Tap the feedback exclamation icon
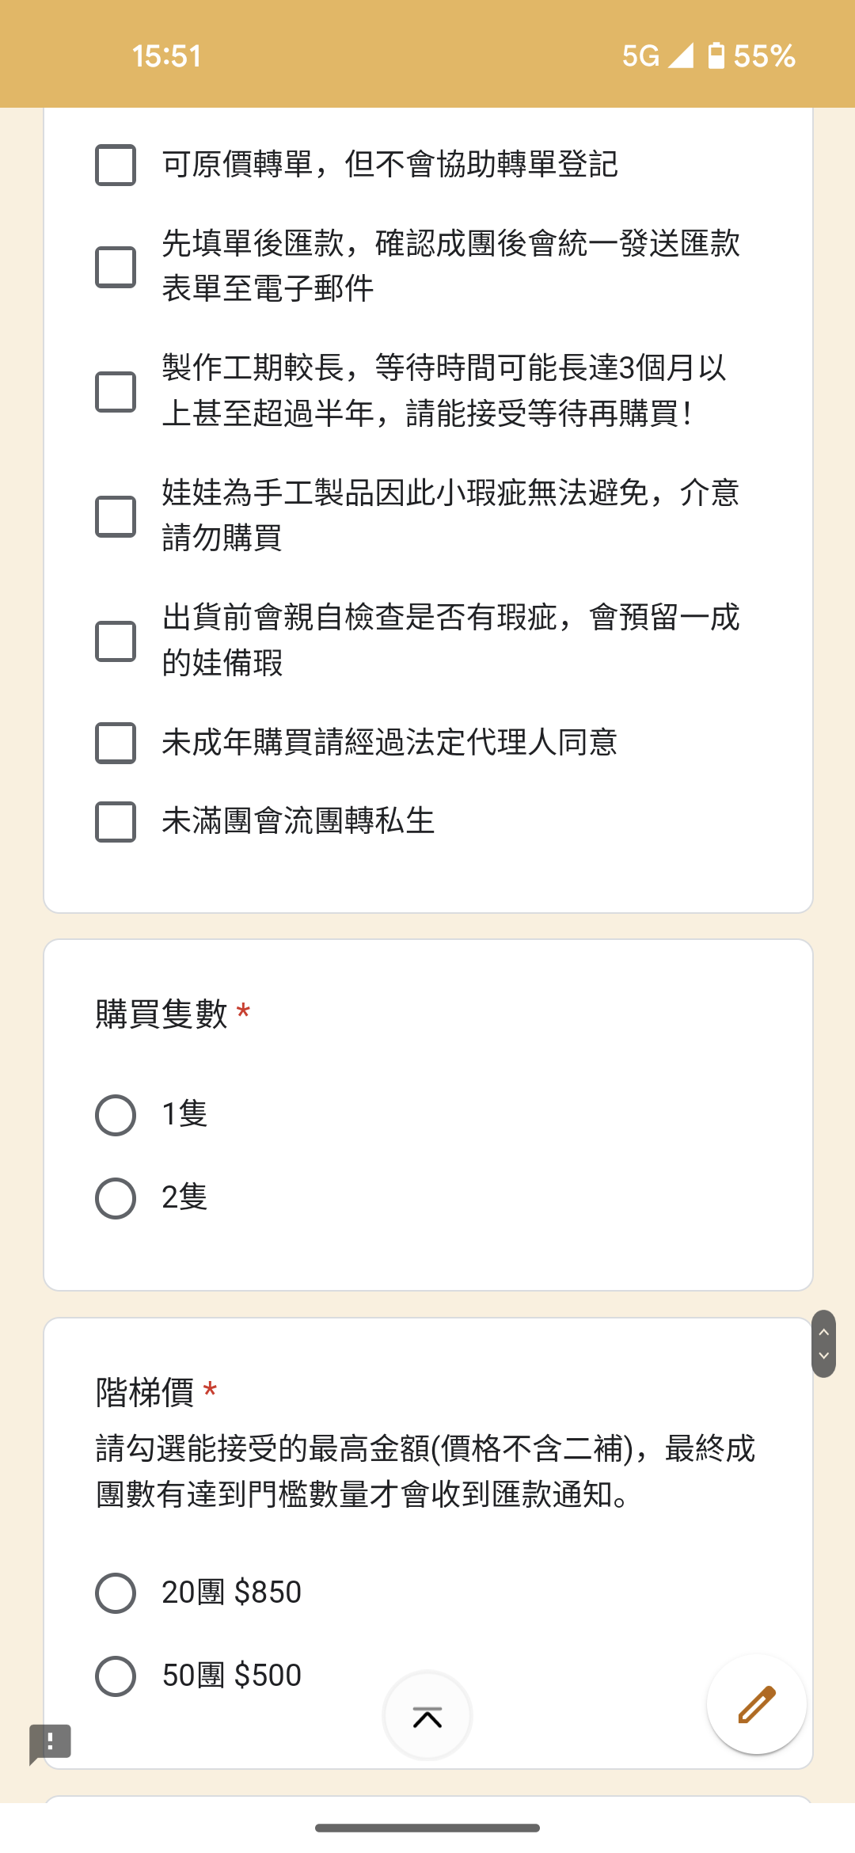Screen dimensions: 855x1853 [x=50, y=1742]
